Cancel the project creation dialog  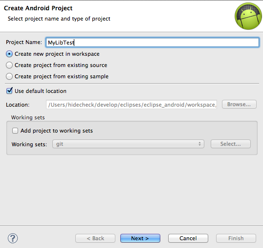(x=188, y=238)
